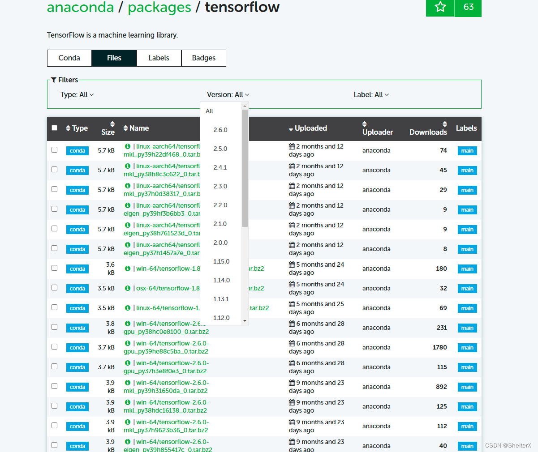The image size is (538, 452).
Task: Select the Files tab
Action: point(114,58)
